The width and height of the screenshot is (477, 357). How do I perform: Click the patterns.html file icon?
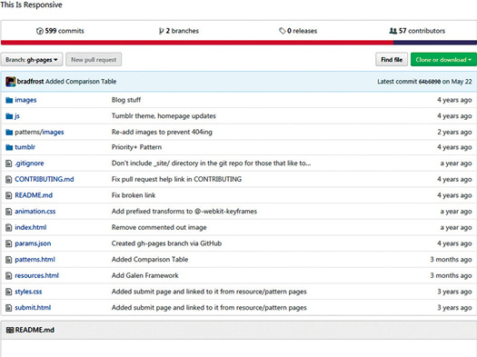pyautogui.click(x=9, y=260)
